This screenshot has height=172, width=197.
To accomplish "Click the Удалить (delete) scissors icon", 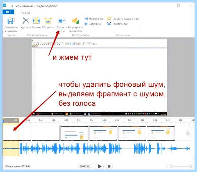I will (26, 21).
